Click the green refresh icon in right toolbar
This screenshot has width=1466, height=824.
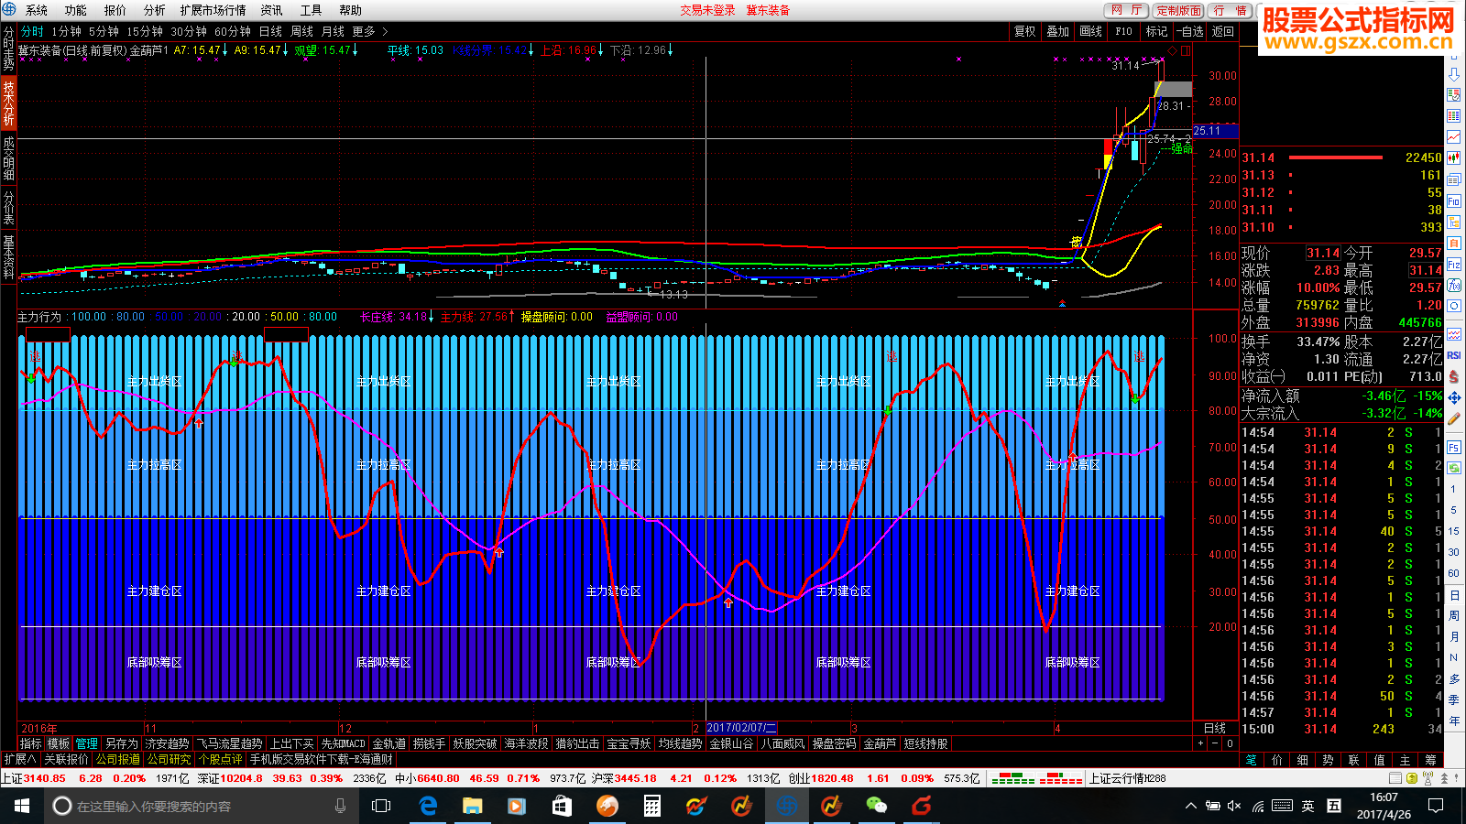(1454, 469)
